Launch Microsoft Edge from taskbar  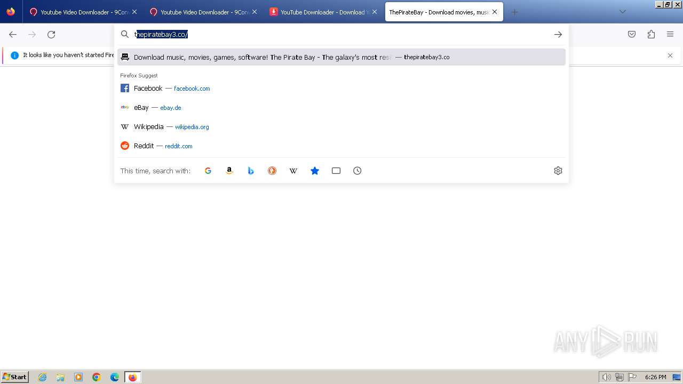tap(115, 377)
